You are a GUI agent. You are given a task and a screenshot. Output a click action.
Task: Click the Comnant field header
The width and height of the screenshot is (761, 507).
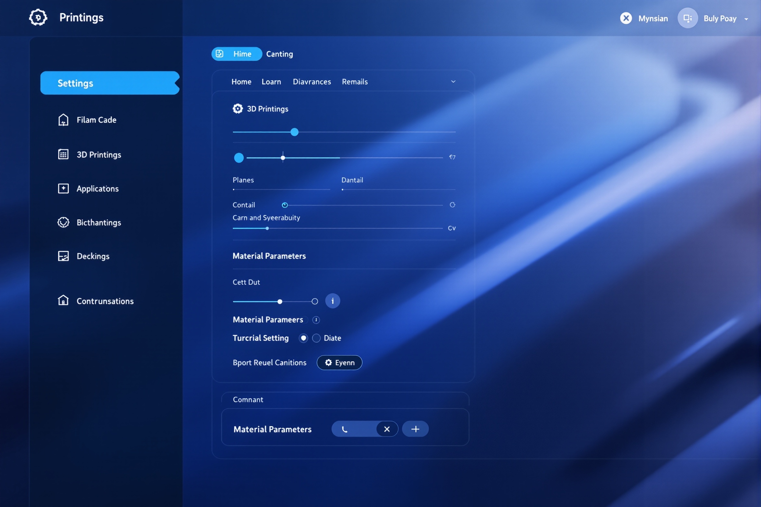(x=345, y=400)
